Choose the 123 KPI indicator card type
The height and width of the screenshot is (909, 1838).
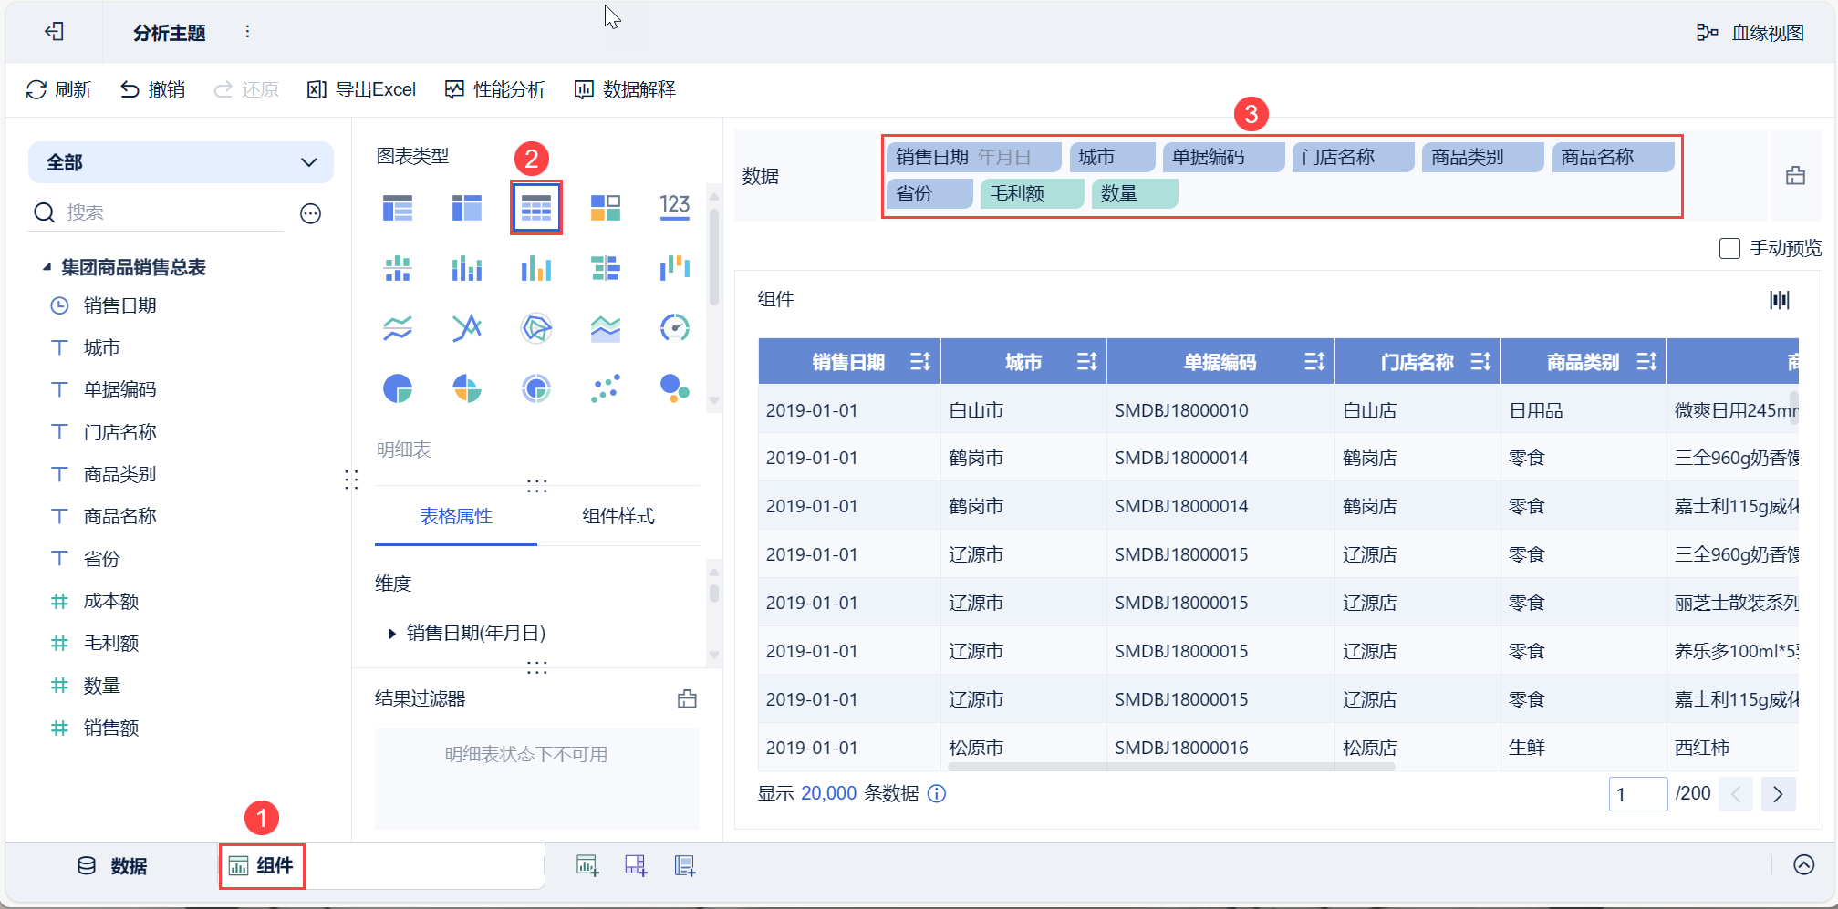pos(675,206)
